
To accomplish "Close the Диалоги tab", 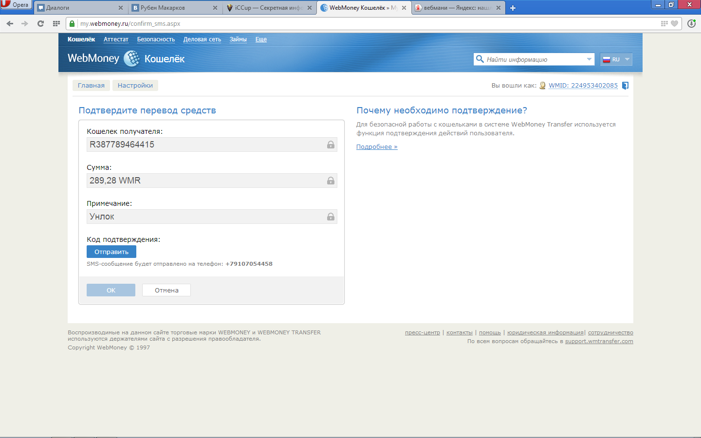I will (x=121, y=8).
